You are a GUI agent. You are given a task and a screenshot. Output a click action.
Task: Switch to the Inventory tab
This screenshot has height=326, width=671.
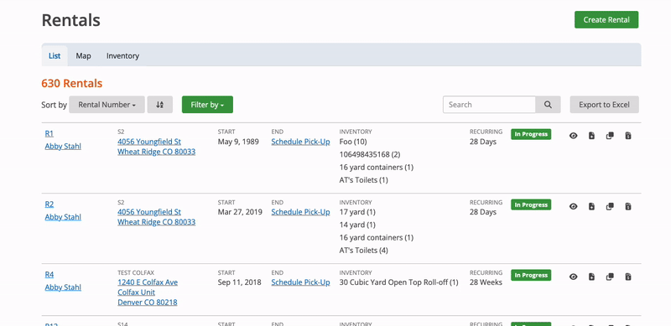coord(122,56)
